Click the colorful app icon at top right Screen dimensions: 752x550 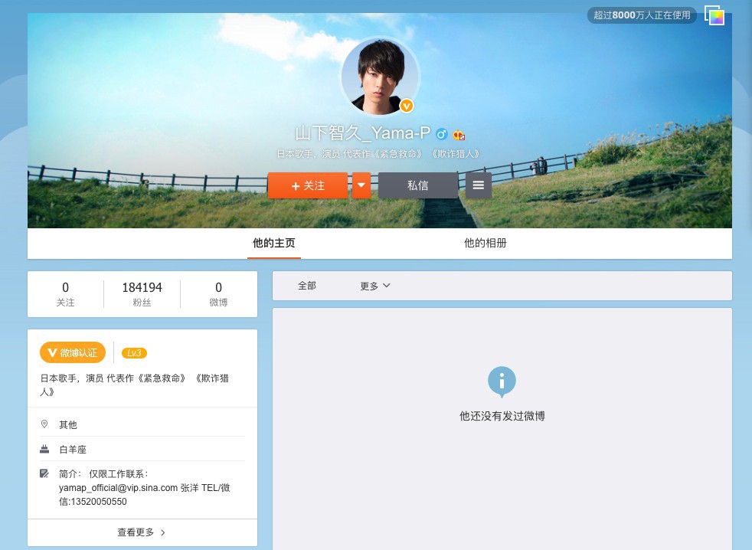(x=714, y=15)
